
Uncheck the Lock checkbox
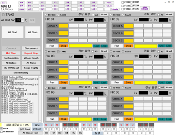pos(1,128)
